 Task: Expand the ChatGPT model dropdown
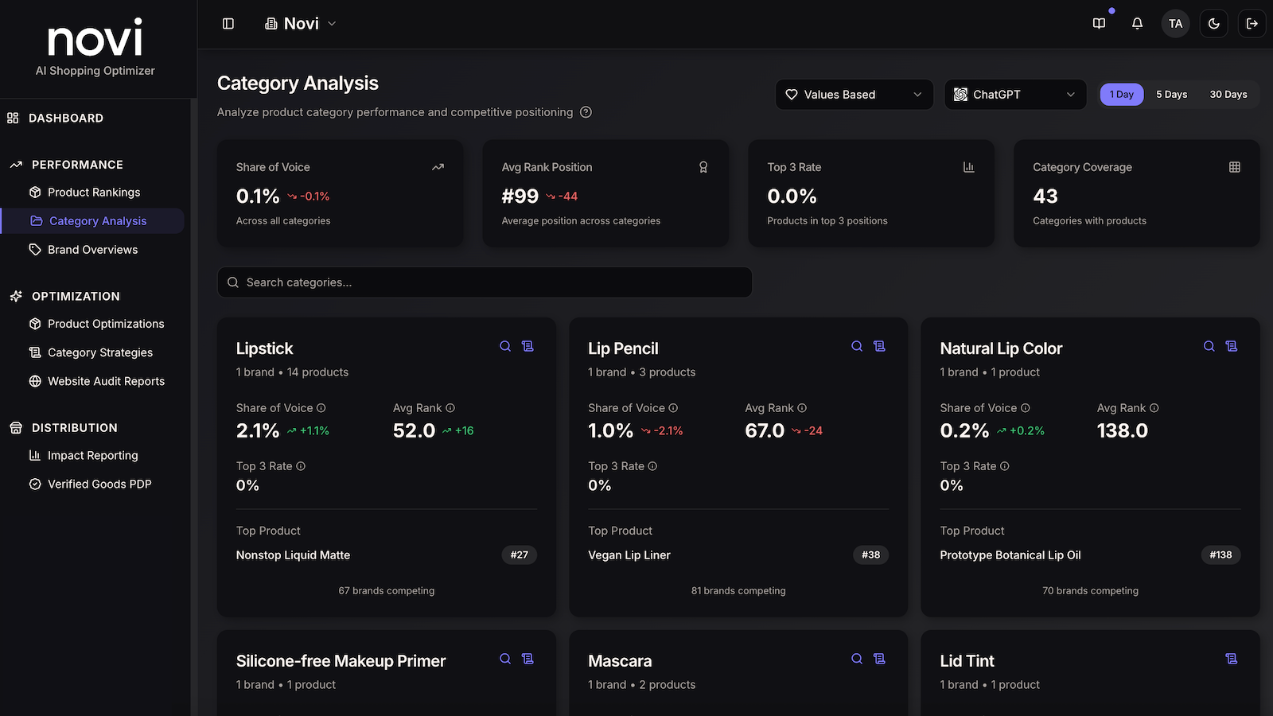pyautogui.click(x=1015, y=95)
